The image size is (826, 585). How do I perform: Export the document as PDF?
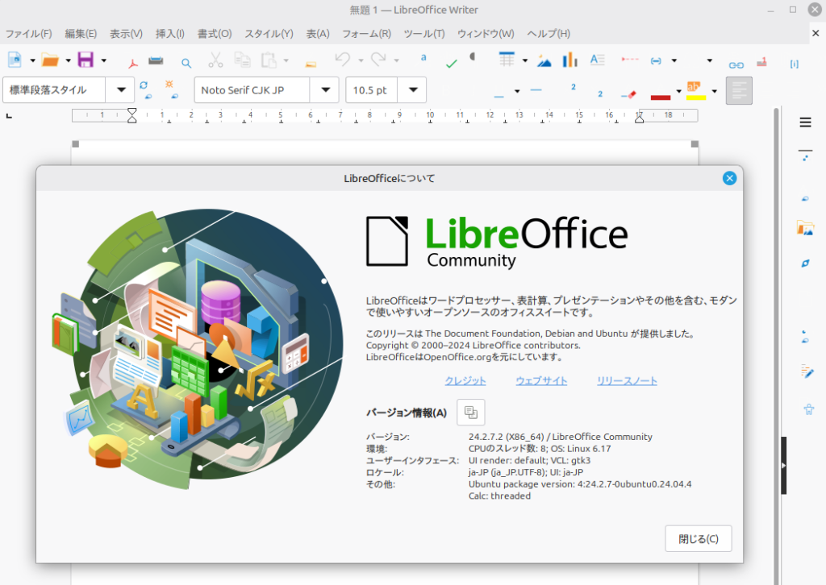[x=132, y=61]
